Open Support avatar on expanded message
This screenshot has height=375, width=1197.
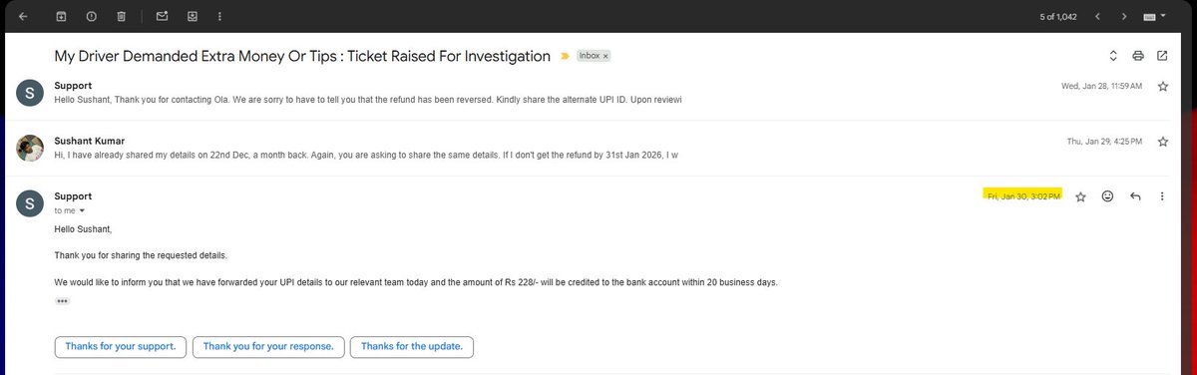tap(29, 203)
